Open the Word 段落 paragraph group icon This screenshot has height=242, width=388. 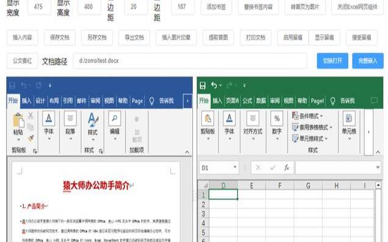coord(70,118)
